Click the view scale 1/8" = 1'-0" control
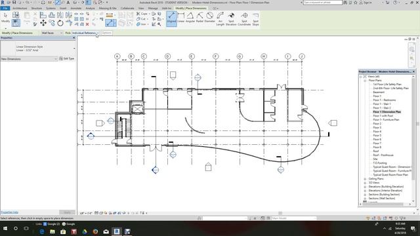The width and height of the screenshot is (420, 236). (86, 213)
